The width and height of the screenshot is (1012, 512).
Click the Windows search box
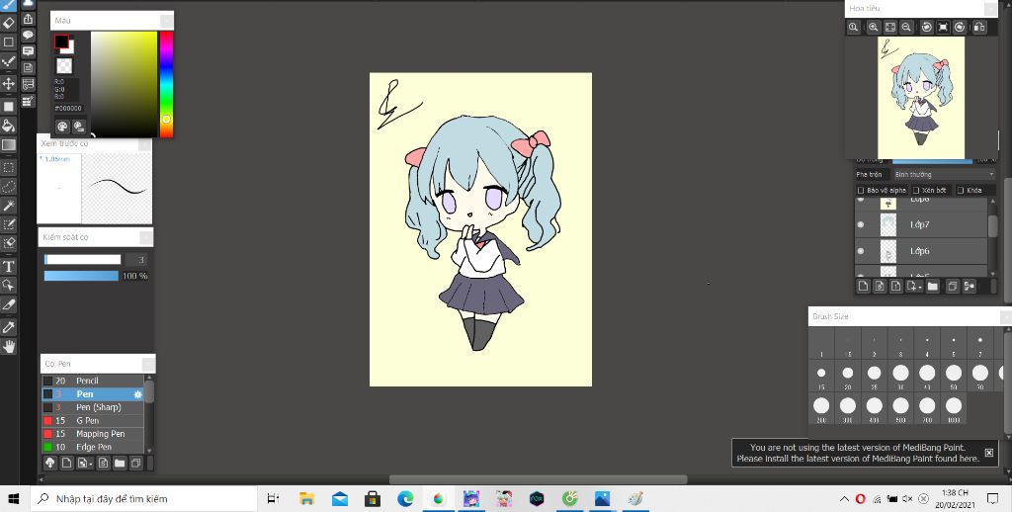pos(143,498)
